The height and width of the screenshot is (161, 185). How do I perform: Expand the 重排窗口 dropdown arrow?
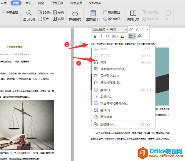[x=99, y=19]
